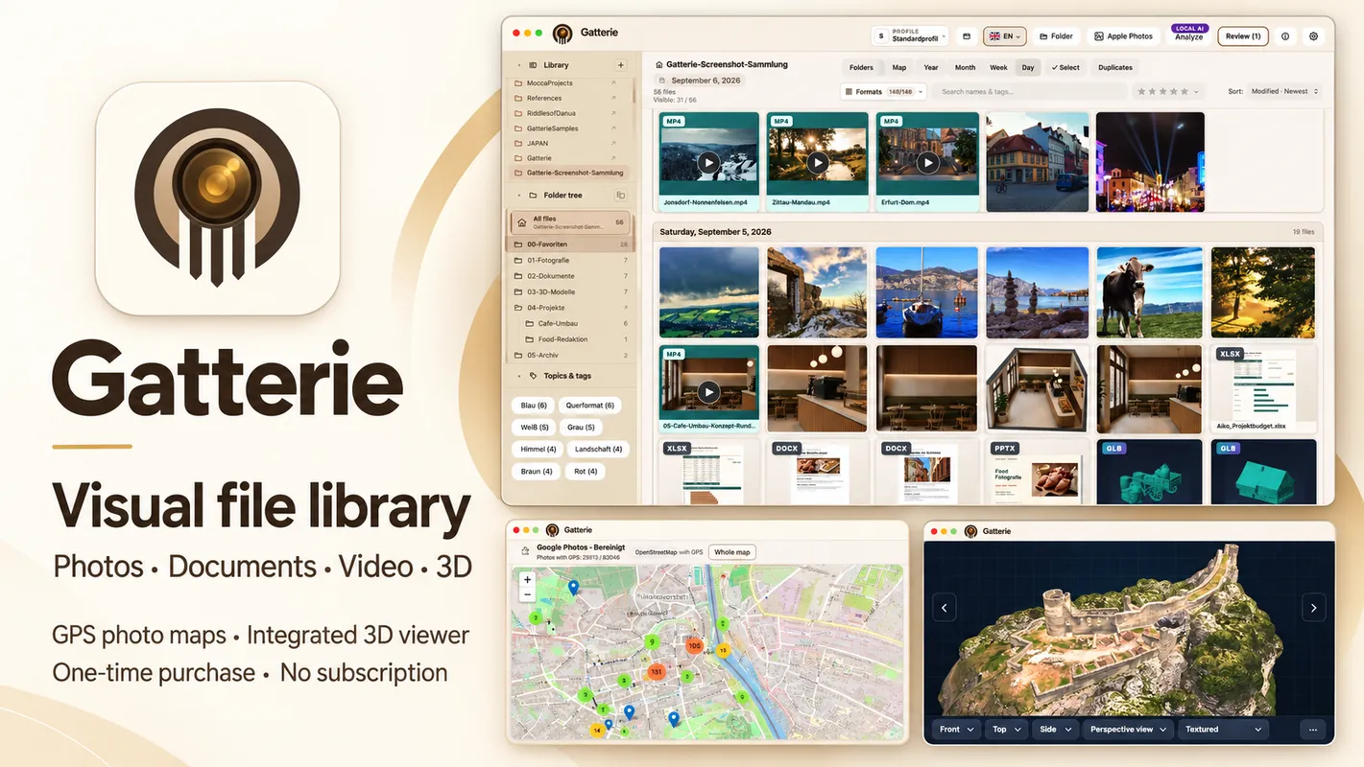Add a new library with the plus icon
Image resolution: width=1364 pixels, height=767 pixels.
621,65
